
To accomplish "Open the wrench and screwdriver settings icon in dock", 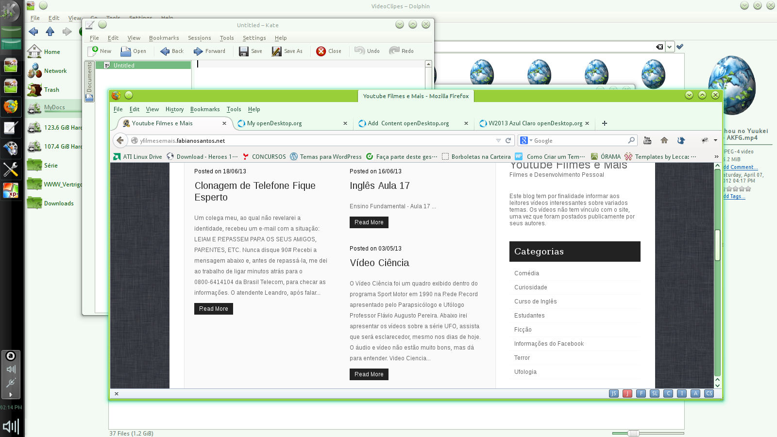I will (x=11, y=169).
